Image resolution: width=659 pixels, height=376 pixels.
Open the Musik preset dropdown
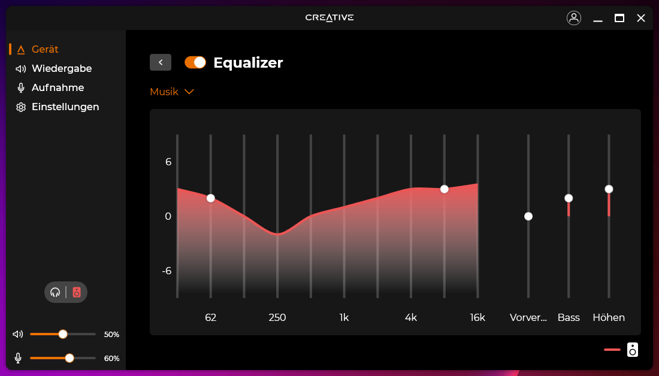pyautogui.click(x=172, y=92)
